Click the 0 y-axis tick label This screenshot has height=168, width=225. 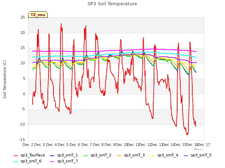click(24, 94)
